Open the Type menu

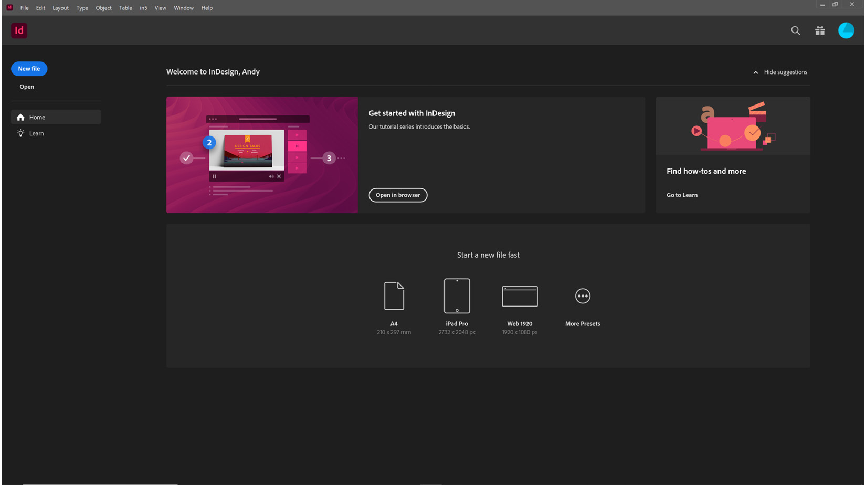tap(82, 8)
